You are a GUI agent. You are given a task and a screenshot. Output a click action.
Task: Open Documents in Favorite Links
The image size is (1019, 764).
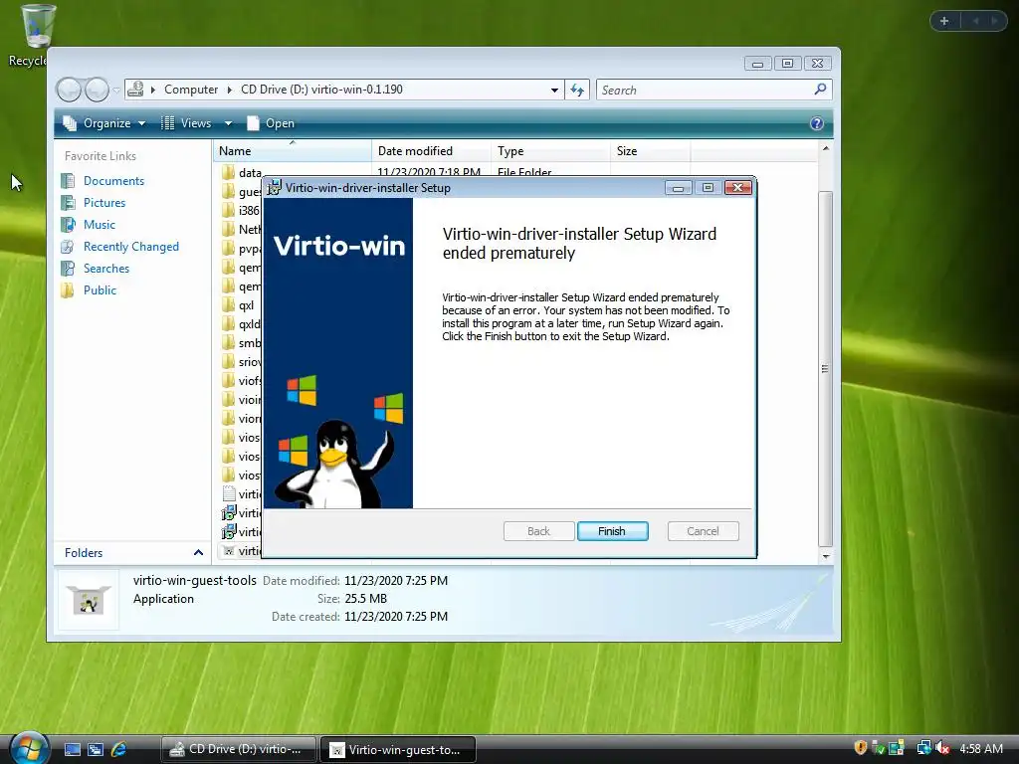pos(113,181)
